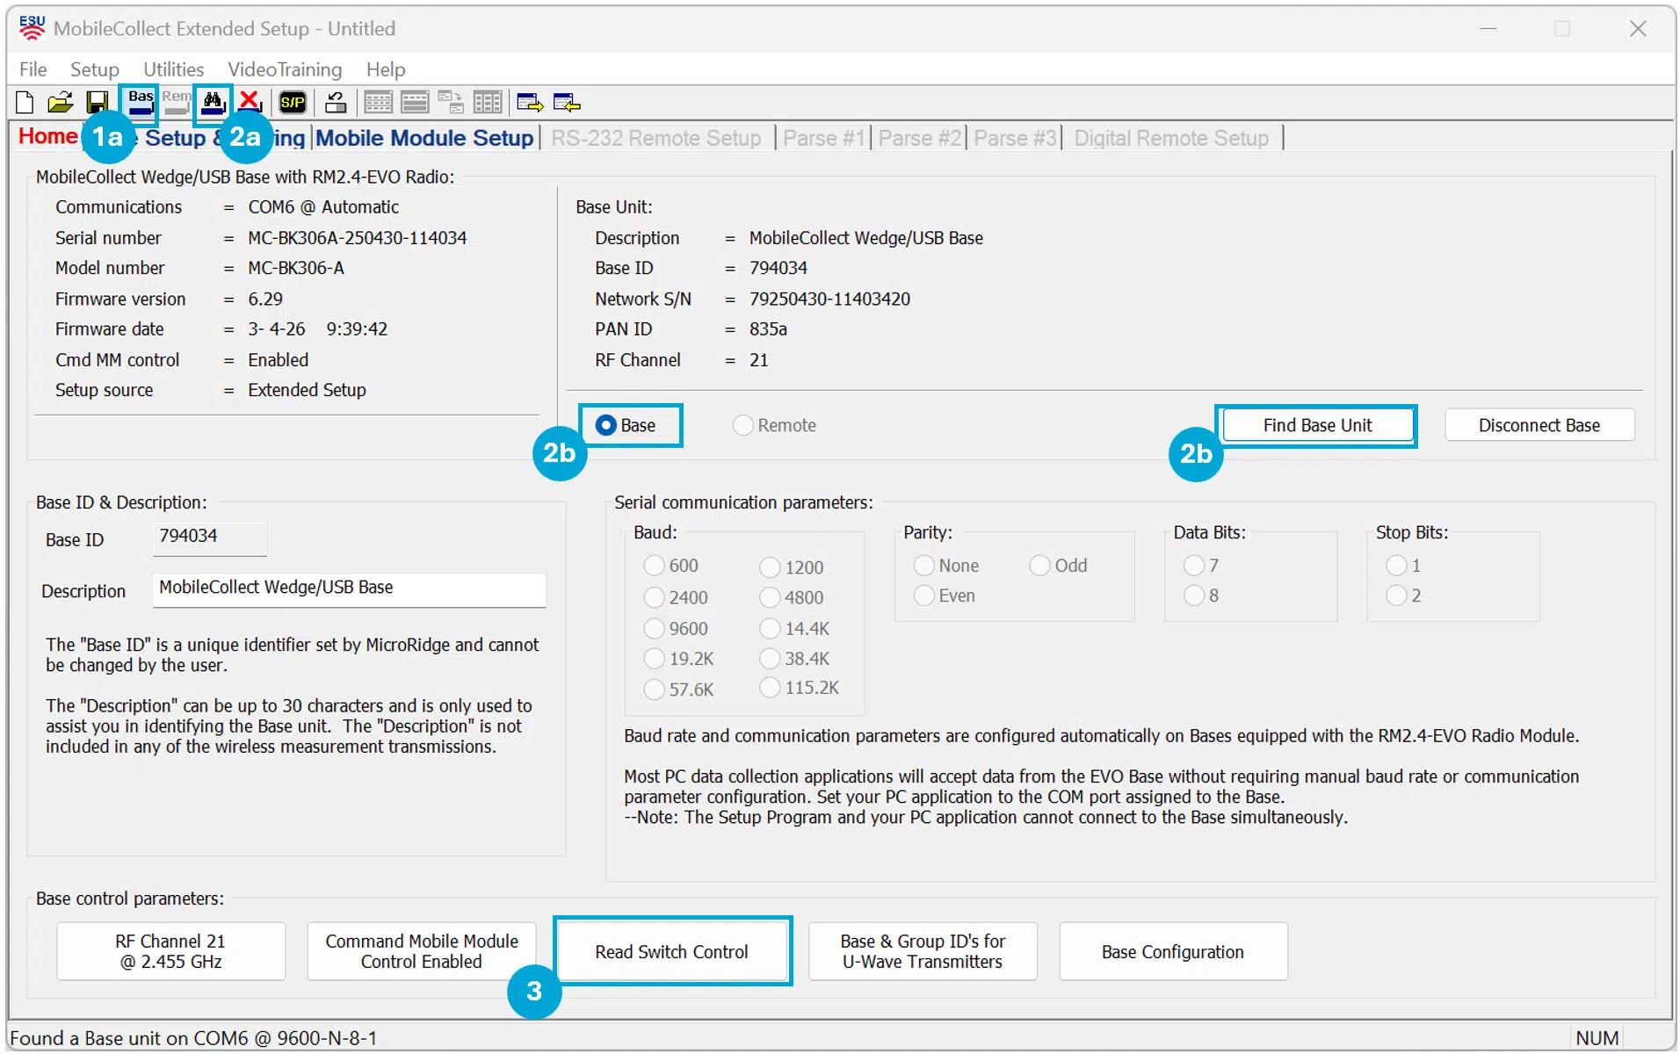Open Base Configuration
This screenshot has width=1680, height=1054.
tap(1173, 951)
